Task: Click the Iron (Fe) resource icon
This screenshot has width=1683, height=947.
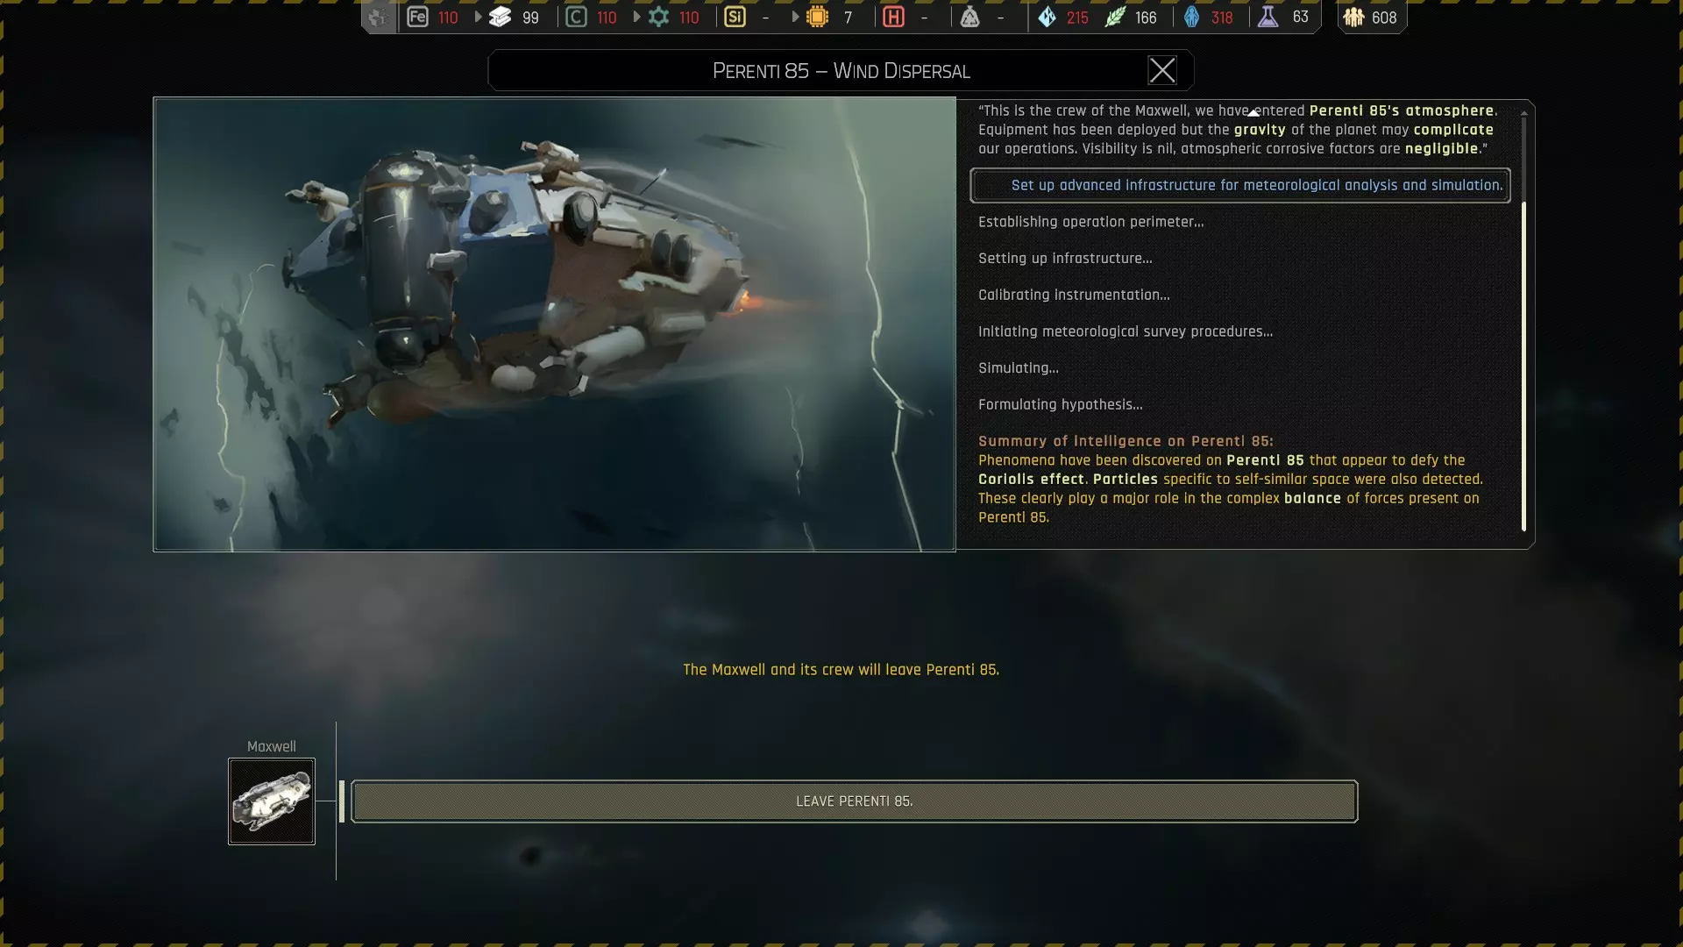Action: pyautogui.click(x=417, y=17)
